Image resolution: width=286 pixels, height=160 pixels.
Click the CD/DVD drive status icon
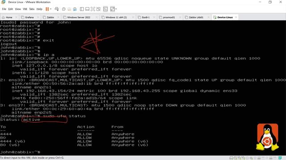click(x=236, y=158)
